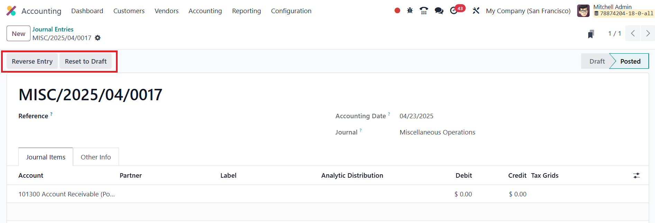The height and width of the screenshot is (223, 655).
Task: Open the gear actions menu beside MISC/2025/04/0017
Action: (98, 38)
